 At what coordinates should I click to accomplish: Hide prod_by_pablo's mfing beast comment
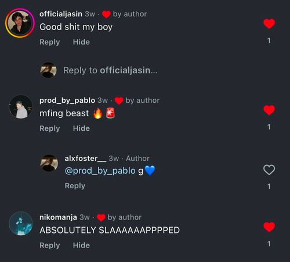(x=81, y=128)
